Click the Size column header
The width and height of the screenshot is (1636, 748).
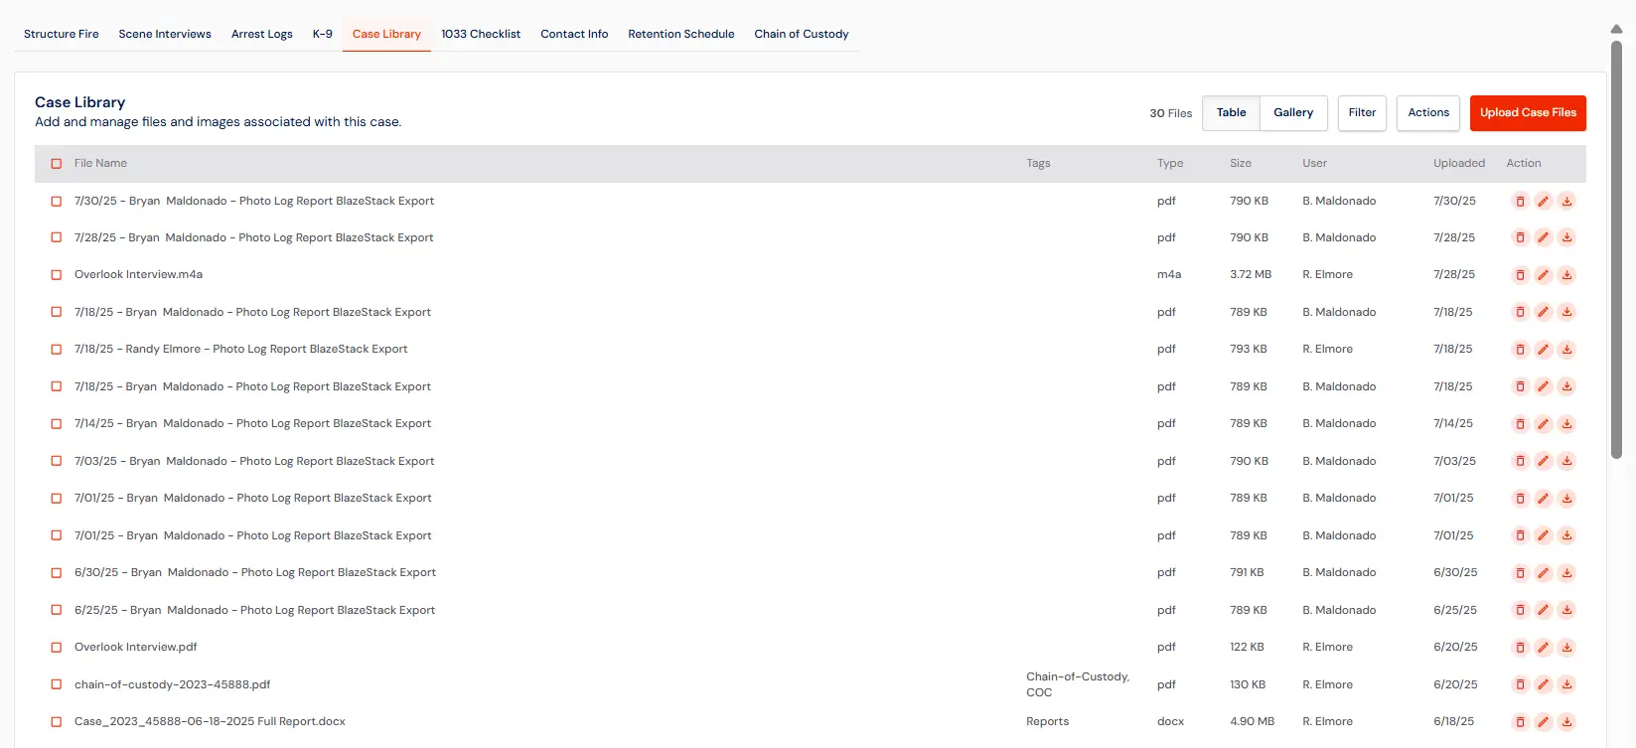point(1241,164)
